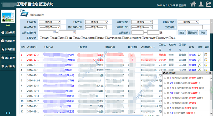View details magnifier for 2016-12-1 row
This screenshot has height=116, width=213.
coord(199,60)
